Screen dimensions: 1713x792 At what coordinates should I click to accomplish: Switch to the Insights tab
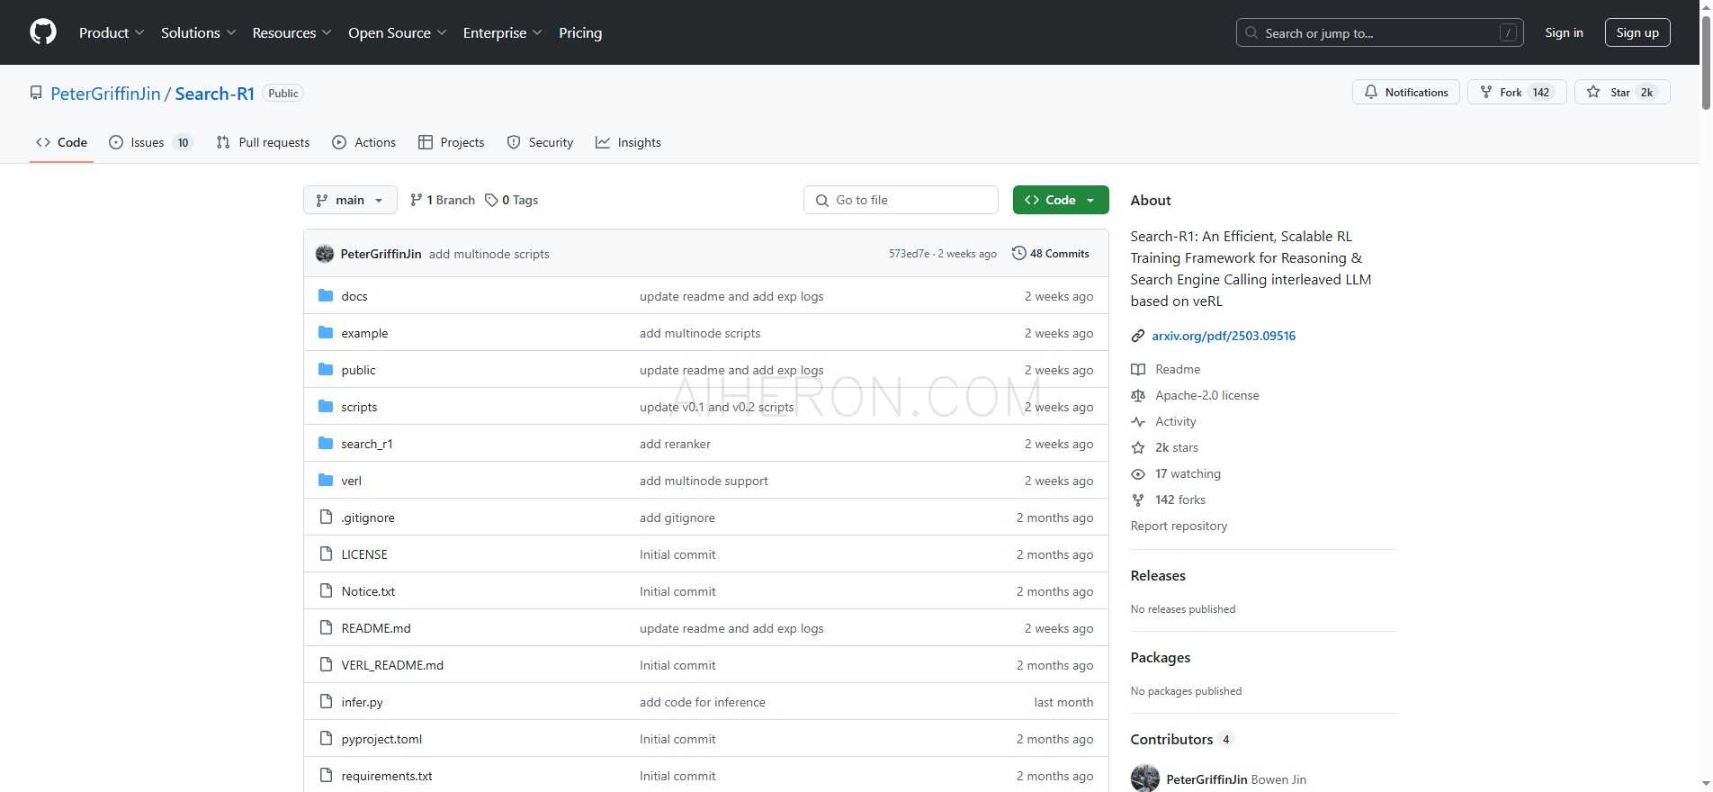pos(628,142)
